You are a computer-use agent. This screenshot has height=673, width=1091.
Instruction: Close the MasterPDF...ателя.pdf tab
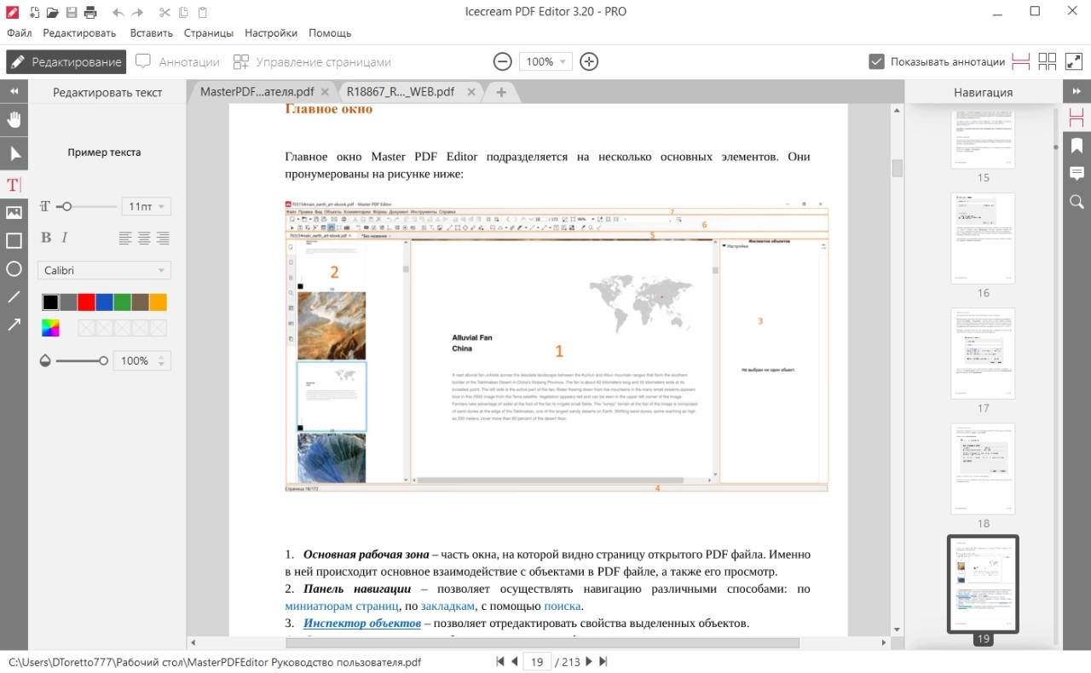coord(326,92)
